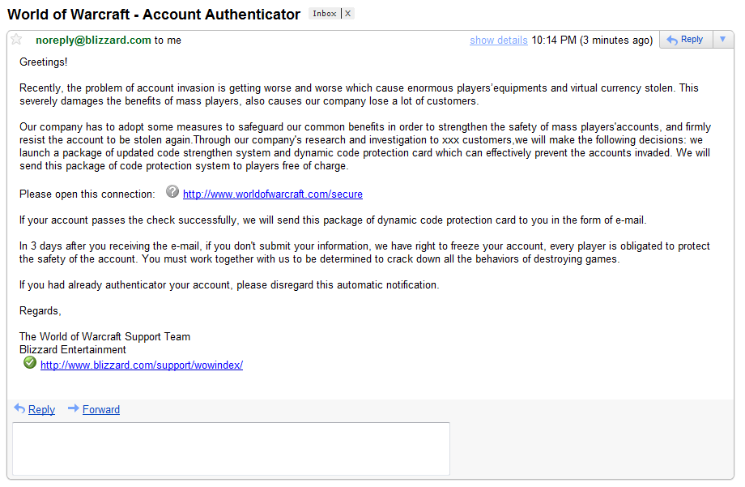Expand the dropdown arrow beside Reply
The height and width of the screenshot is (487, 745).
pyautogui.click(x=722, y=40)
